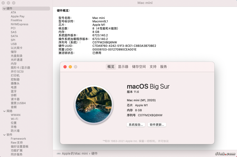Collapse the 网络 section in sidebar

tap(4, 111)
